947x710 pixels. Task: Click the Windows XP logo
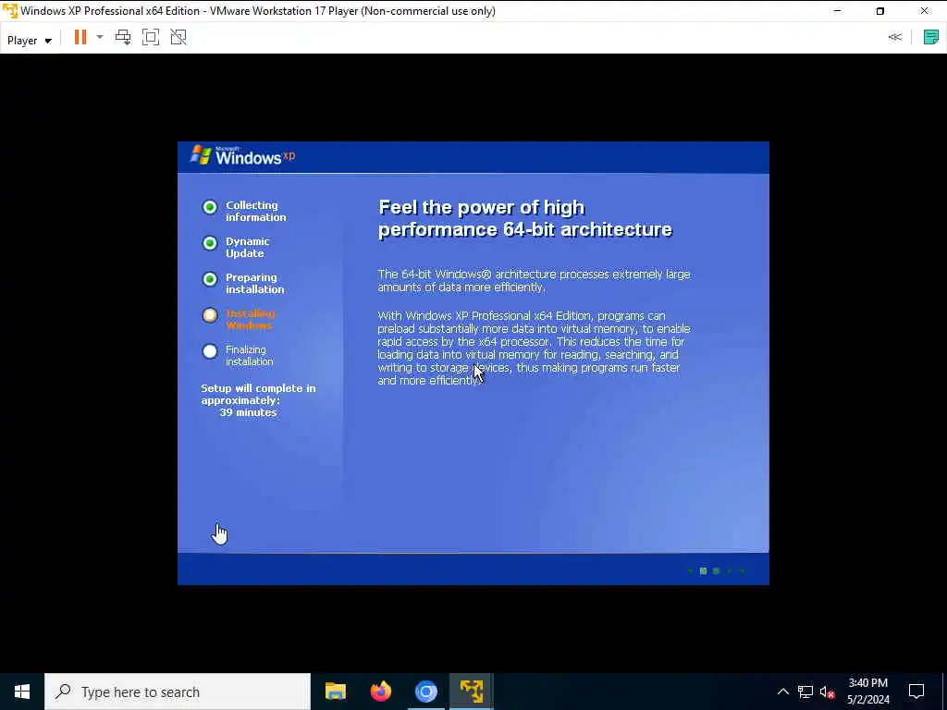click(x=242, y=155)
